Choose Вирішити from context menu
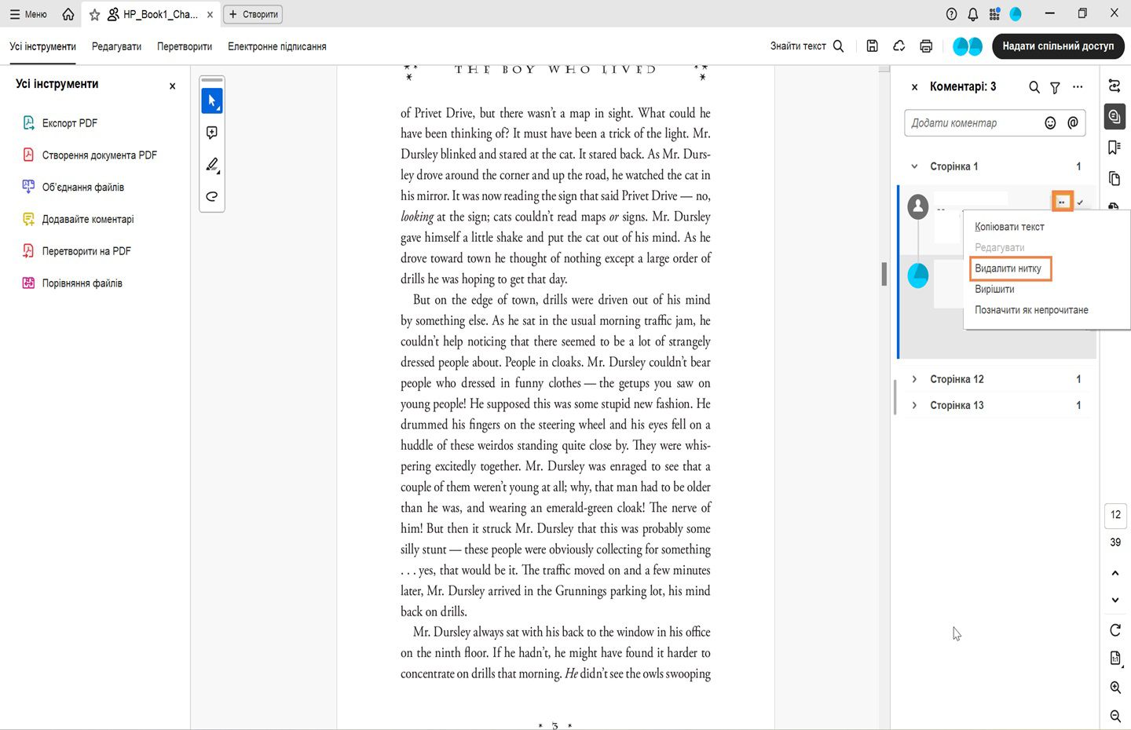The height and width of the screenshot is (730, 1131). (994, 290)
